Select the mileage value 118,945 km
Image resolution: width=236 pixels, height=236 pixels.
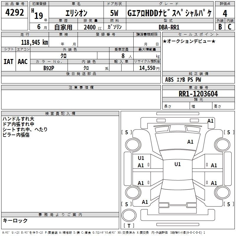point(34,42)
